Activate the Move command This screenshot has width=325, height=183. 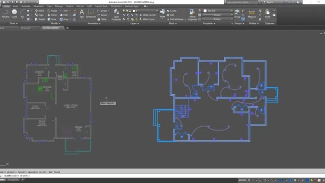pyautogui.click(x=39, y=11)
